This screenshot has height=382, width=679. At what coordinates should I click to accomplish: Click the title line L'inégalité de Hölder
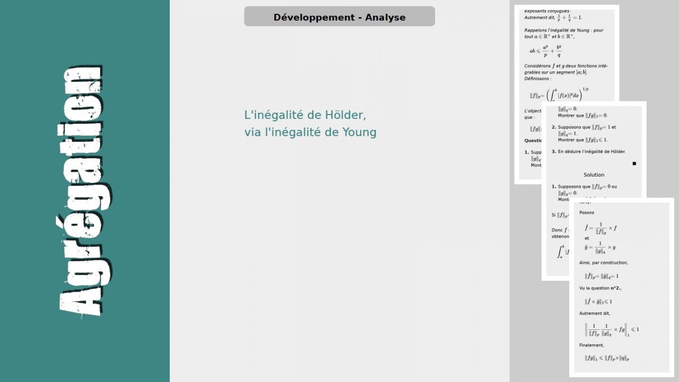305,115
